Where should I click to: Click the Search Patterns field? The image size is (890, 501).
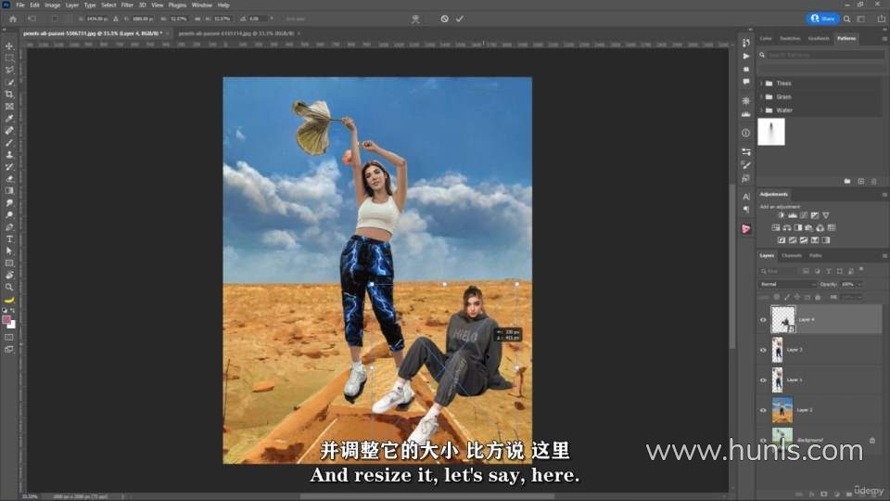(x=825, y=55)
